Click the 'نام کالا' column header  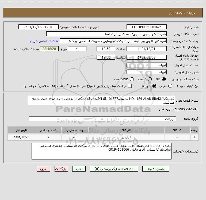(128, 130)
